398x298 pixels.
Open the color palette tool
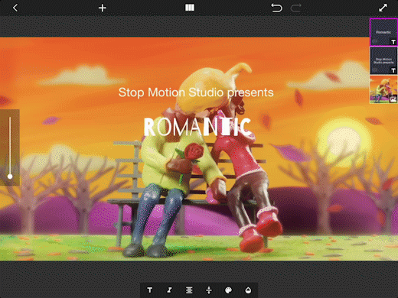tap(228, 290)
